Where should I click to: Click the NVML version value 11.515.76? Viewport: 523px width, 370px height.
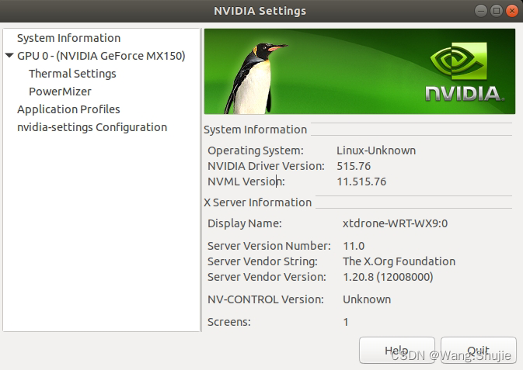(361, 182)
